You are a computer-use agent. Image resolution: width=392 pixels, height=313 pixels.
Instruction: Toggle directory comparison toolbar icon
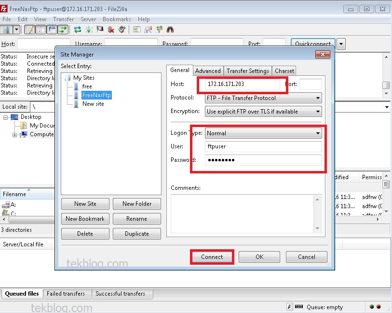point(148,29)
